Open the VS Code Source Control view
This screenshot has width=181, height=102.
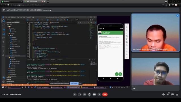(x=3, y=29)
